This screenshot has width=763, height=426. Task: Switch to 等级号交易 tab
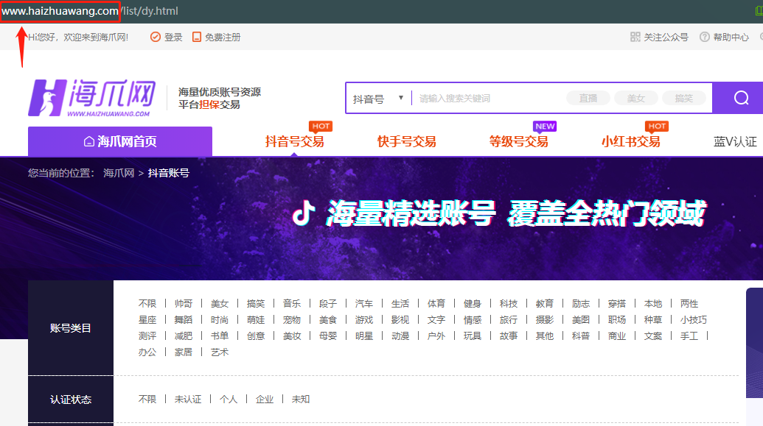tap(518, 141)
